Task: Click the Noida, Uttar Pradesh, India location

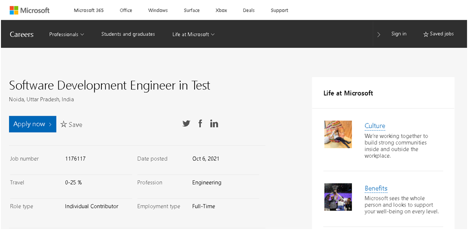Action: (42, 99)
